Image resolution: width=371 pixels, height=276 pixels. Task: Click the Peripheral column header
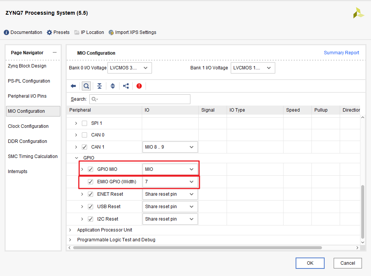(x=104, y=110)
